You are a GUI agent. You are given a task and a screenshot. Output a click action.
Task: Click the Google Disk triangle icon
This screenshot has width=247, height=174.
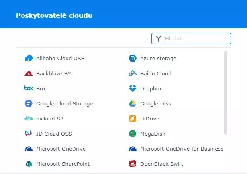pyautogui.click(x=133, y=103)
